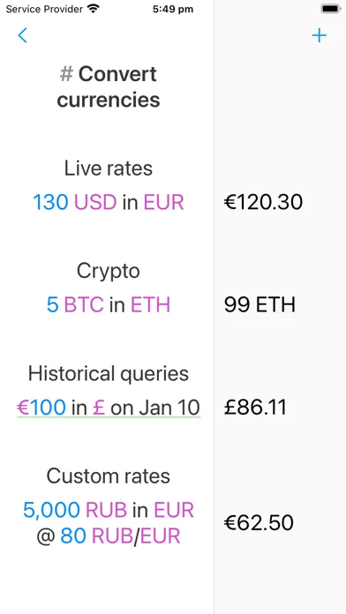The image size is (346, 614).
Task: Tap the 99 ETH result
Action: (259, 304)
